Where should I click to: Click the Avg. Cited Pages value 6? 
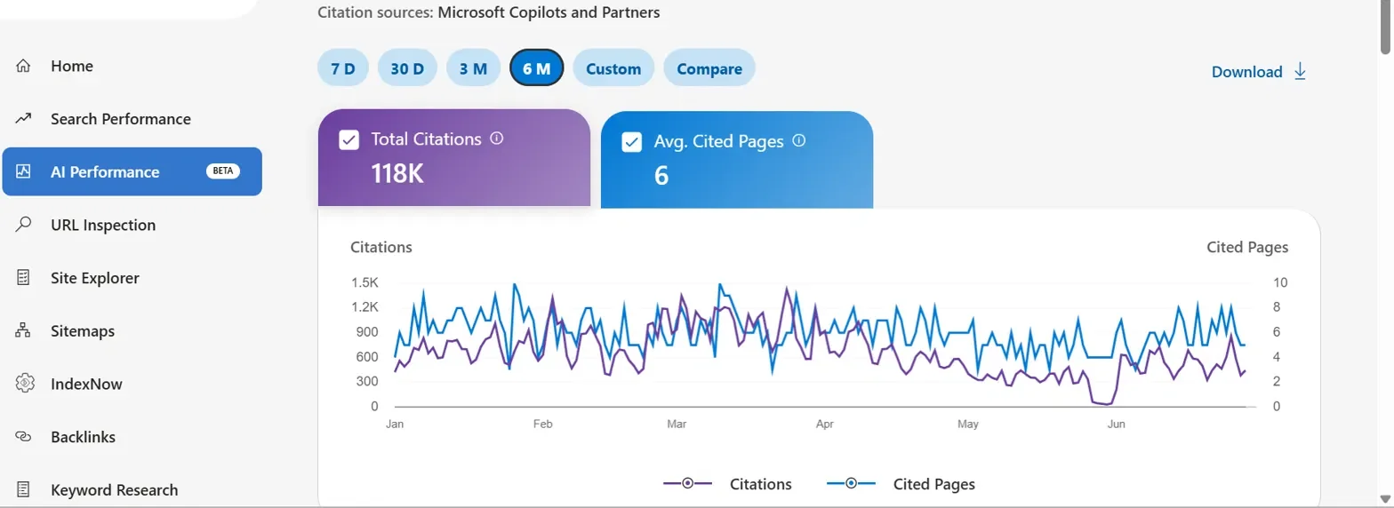click(661, 175)
